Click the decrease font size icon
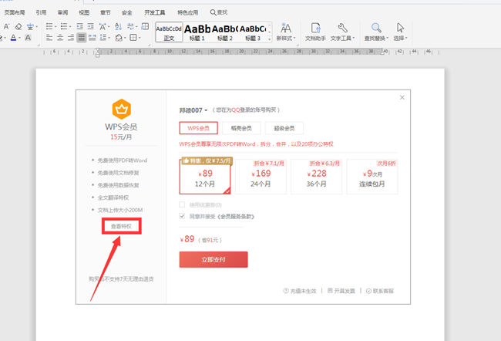This screenshot has height=341, width=501. (x=6, y=26)
